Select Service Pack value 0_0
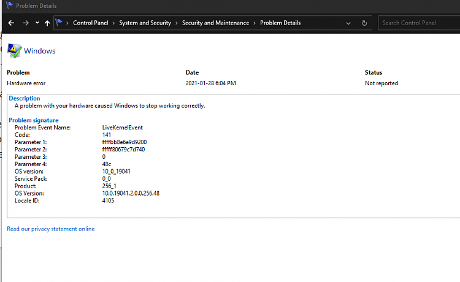Image resolution: width=460 pixels, height=282 pixels. coord(107,179)
